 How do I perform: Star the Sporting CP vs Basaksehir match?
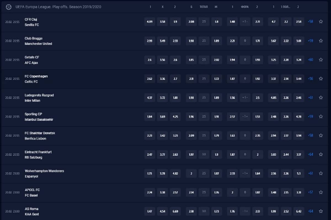tap(321, 116)
